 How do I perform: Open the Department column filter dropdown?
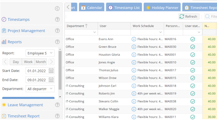94,32
